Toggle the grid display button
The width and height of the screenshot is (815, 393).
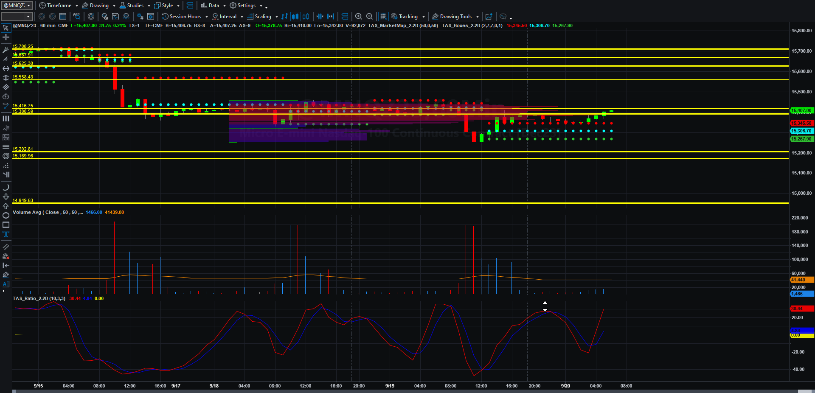click(383, 17)
